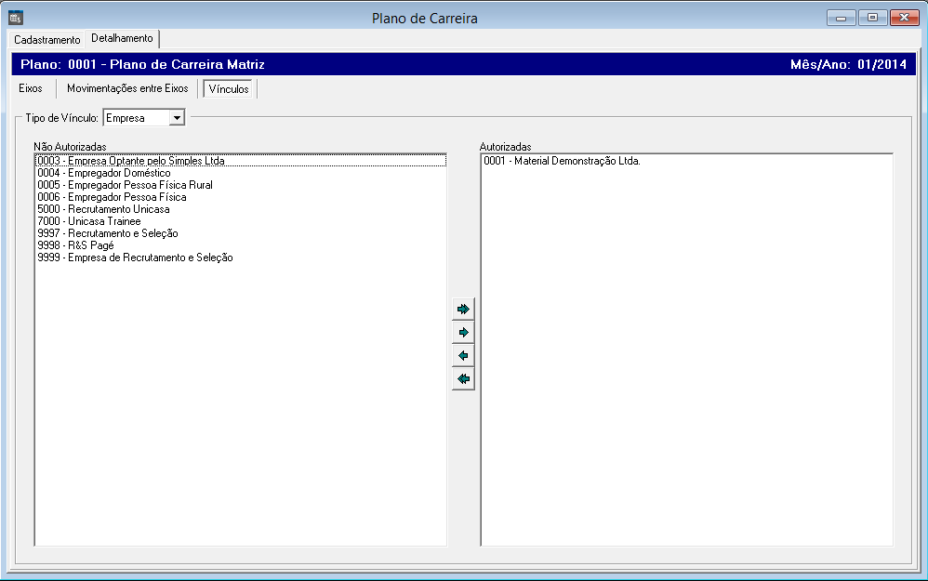Click the application icon in the title bar
This screenshot has height=581, width=928.
[15, 17]
